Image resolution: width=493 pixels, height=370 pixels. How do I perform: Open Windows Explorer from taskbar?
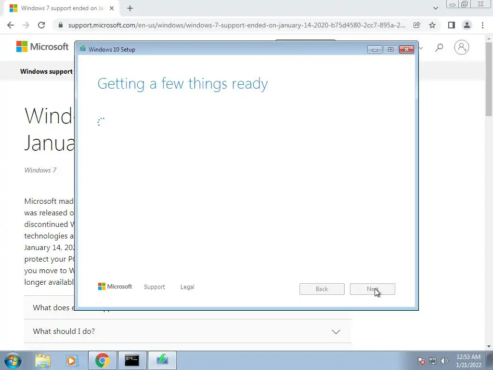pyautogui.click(x=43, y=361)
